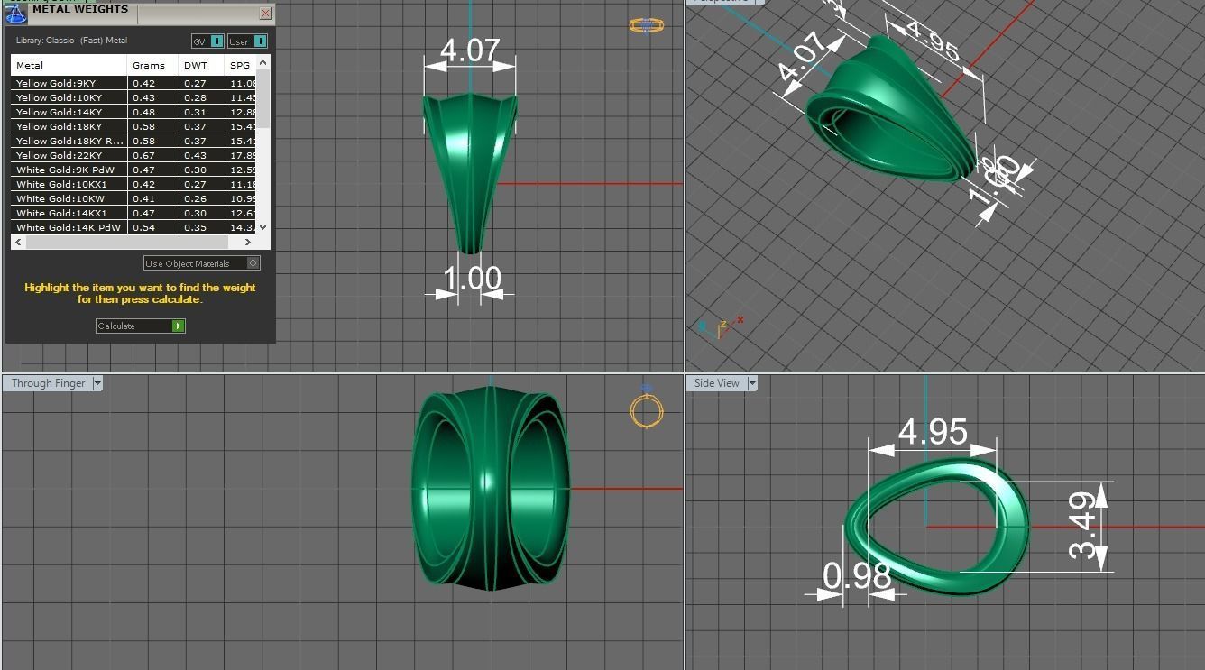Click the Through Finger viewport title

pyautogui.click(x=48, y=383)
